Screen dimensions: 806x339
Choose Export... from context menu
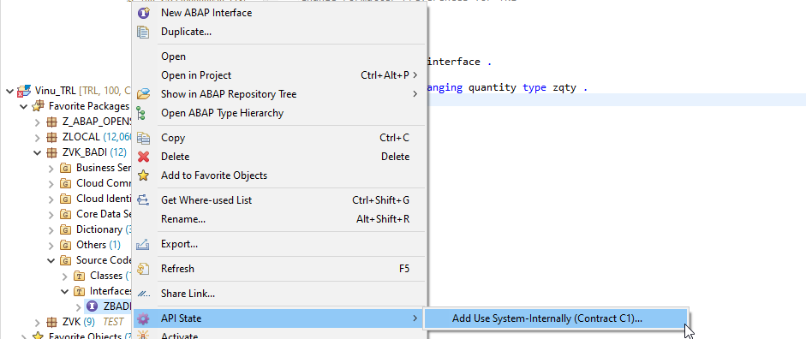(279, 244)
